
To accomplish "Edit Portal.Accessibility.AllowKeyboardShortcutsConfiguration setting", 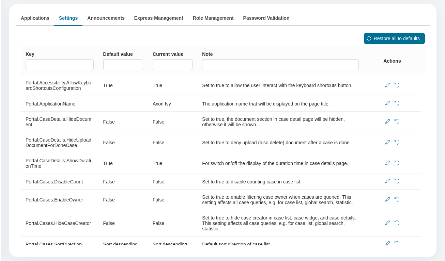I will (x=387, y=85).
